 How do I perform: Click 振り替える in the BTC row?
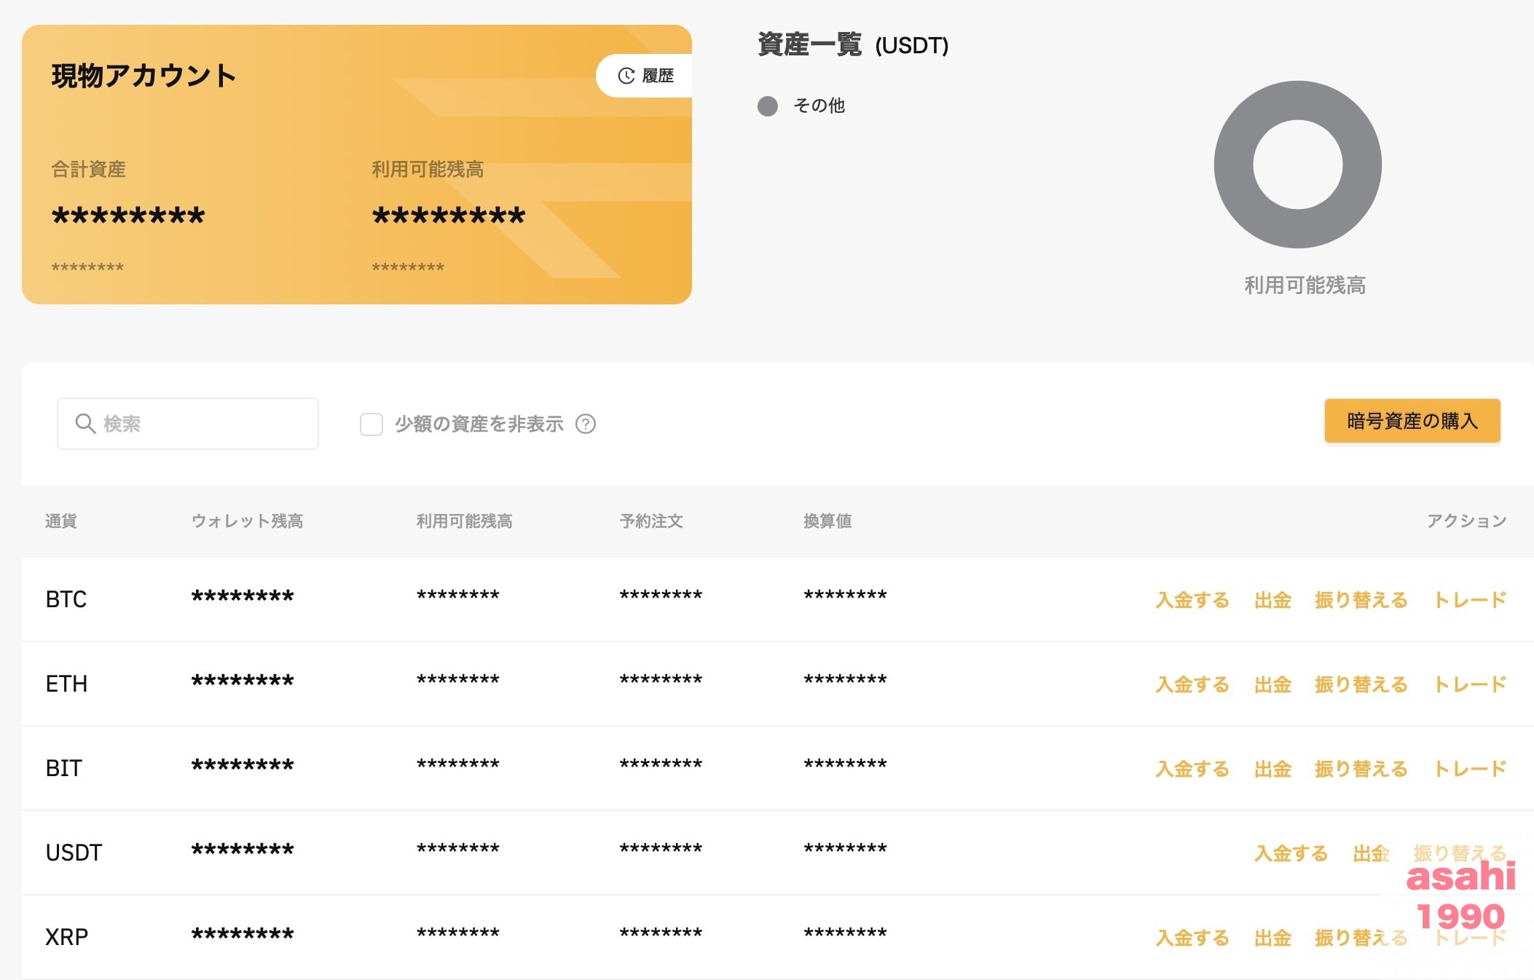click(x=1361, y=600)
